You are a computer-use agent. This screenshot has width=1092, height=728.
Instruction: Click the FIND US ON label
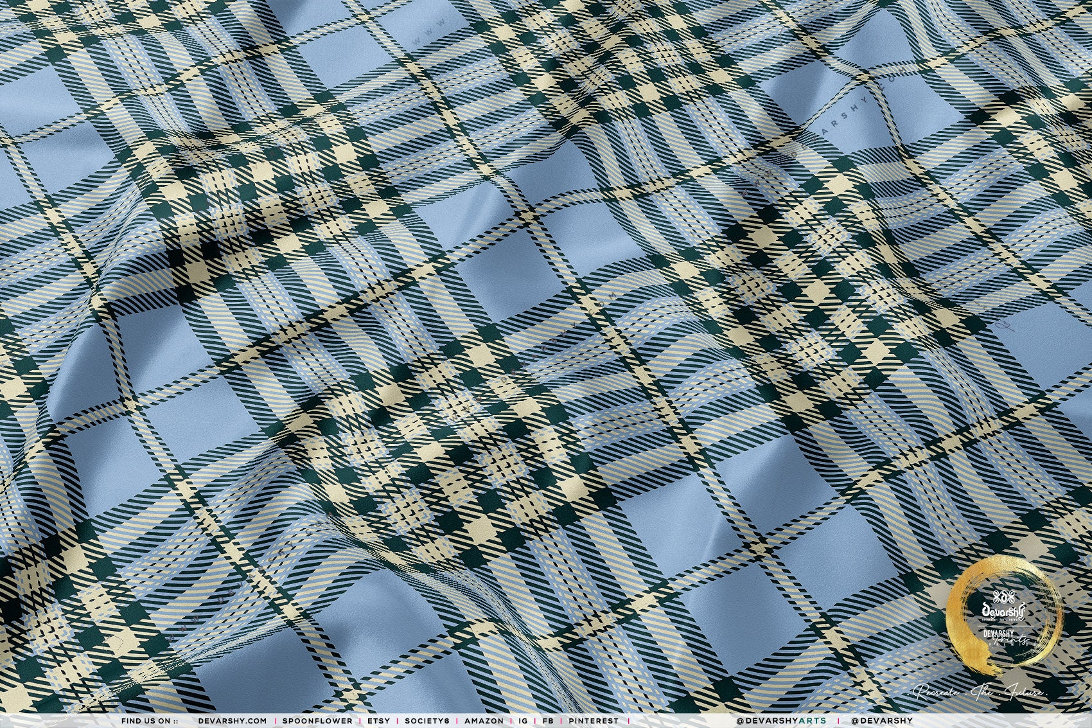click(150, 721)
